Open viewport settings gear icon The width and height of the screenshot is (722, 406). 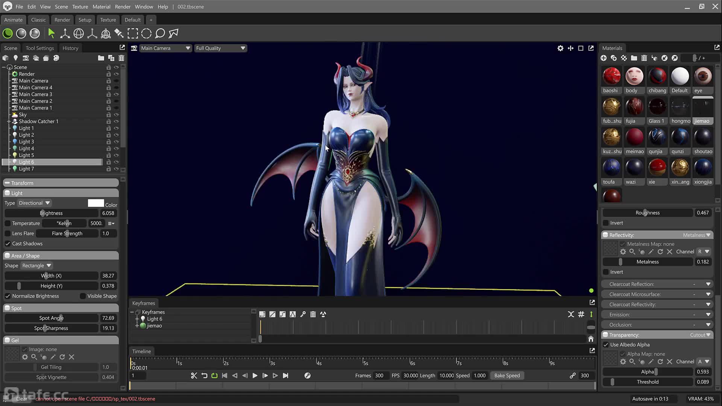tap(560, 48)
